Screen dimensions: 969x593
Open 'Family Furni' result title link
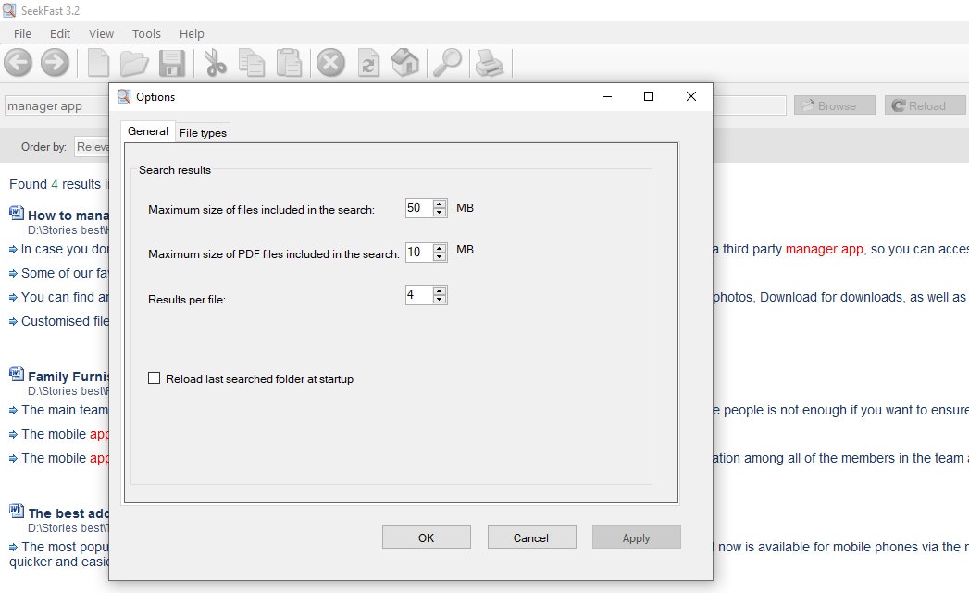68,377
